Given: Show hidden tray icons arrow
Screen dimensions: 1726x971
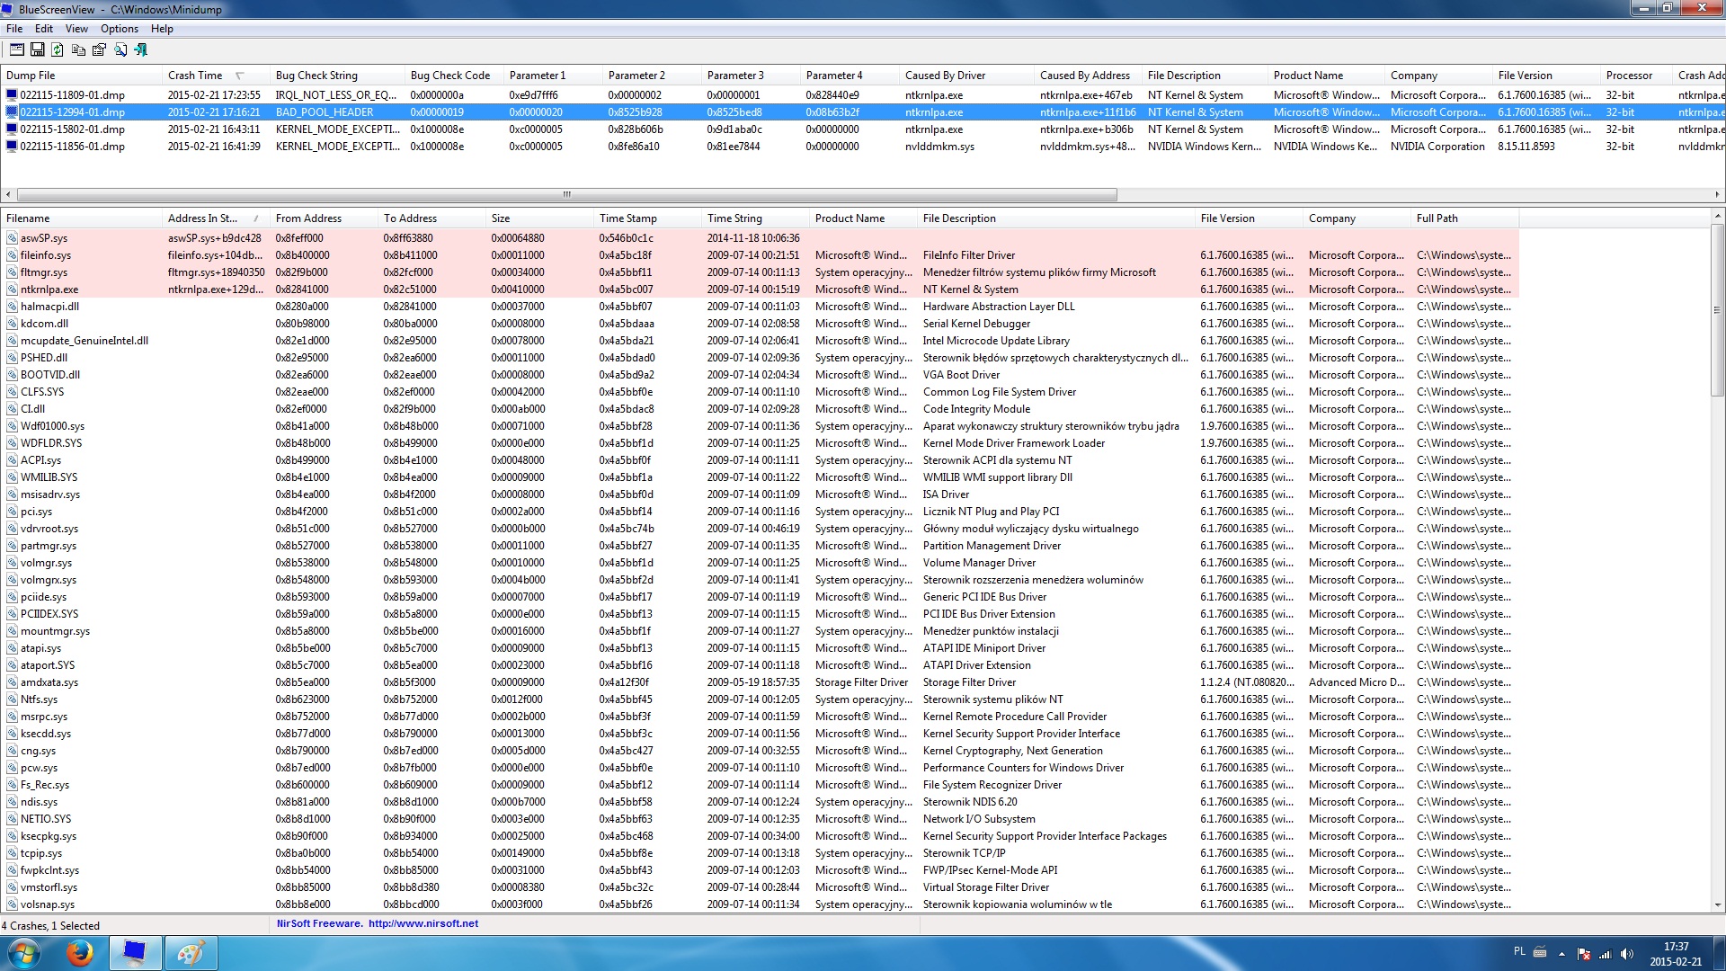Looking at the screenshot, I should pos(1561,954).
